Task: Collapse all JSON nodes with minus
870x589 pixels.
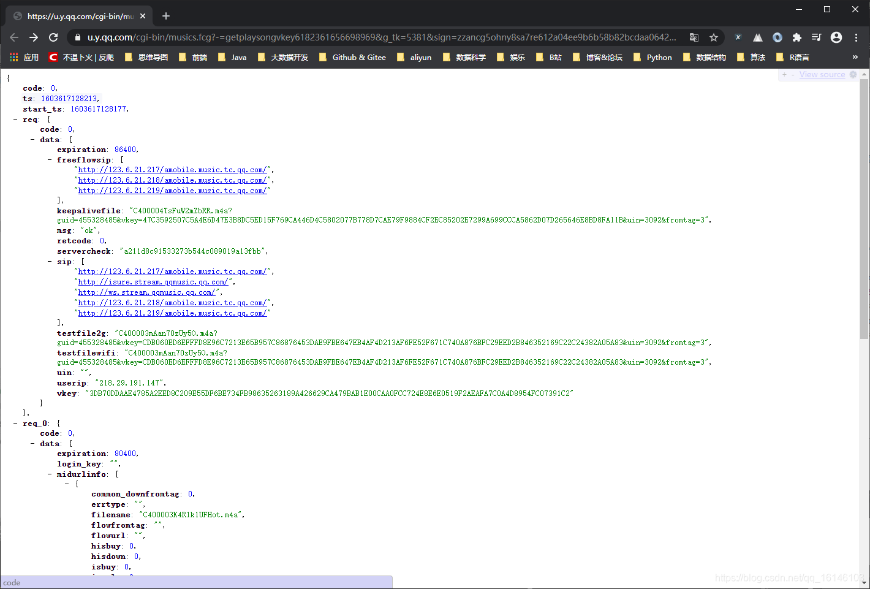Action: coord(792,75)
